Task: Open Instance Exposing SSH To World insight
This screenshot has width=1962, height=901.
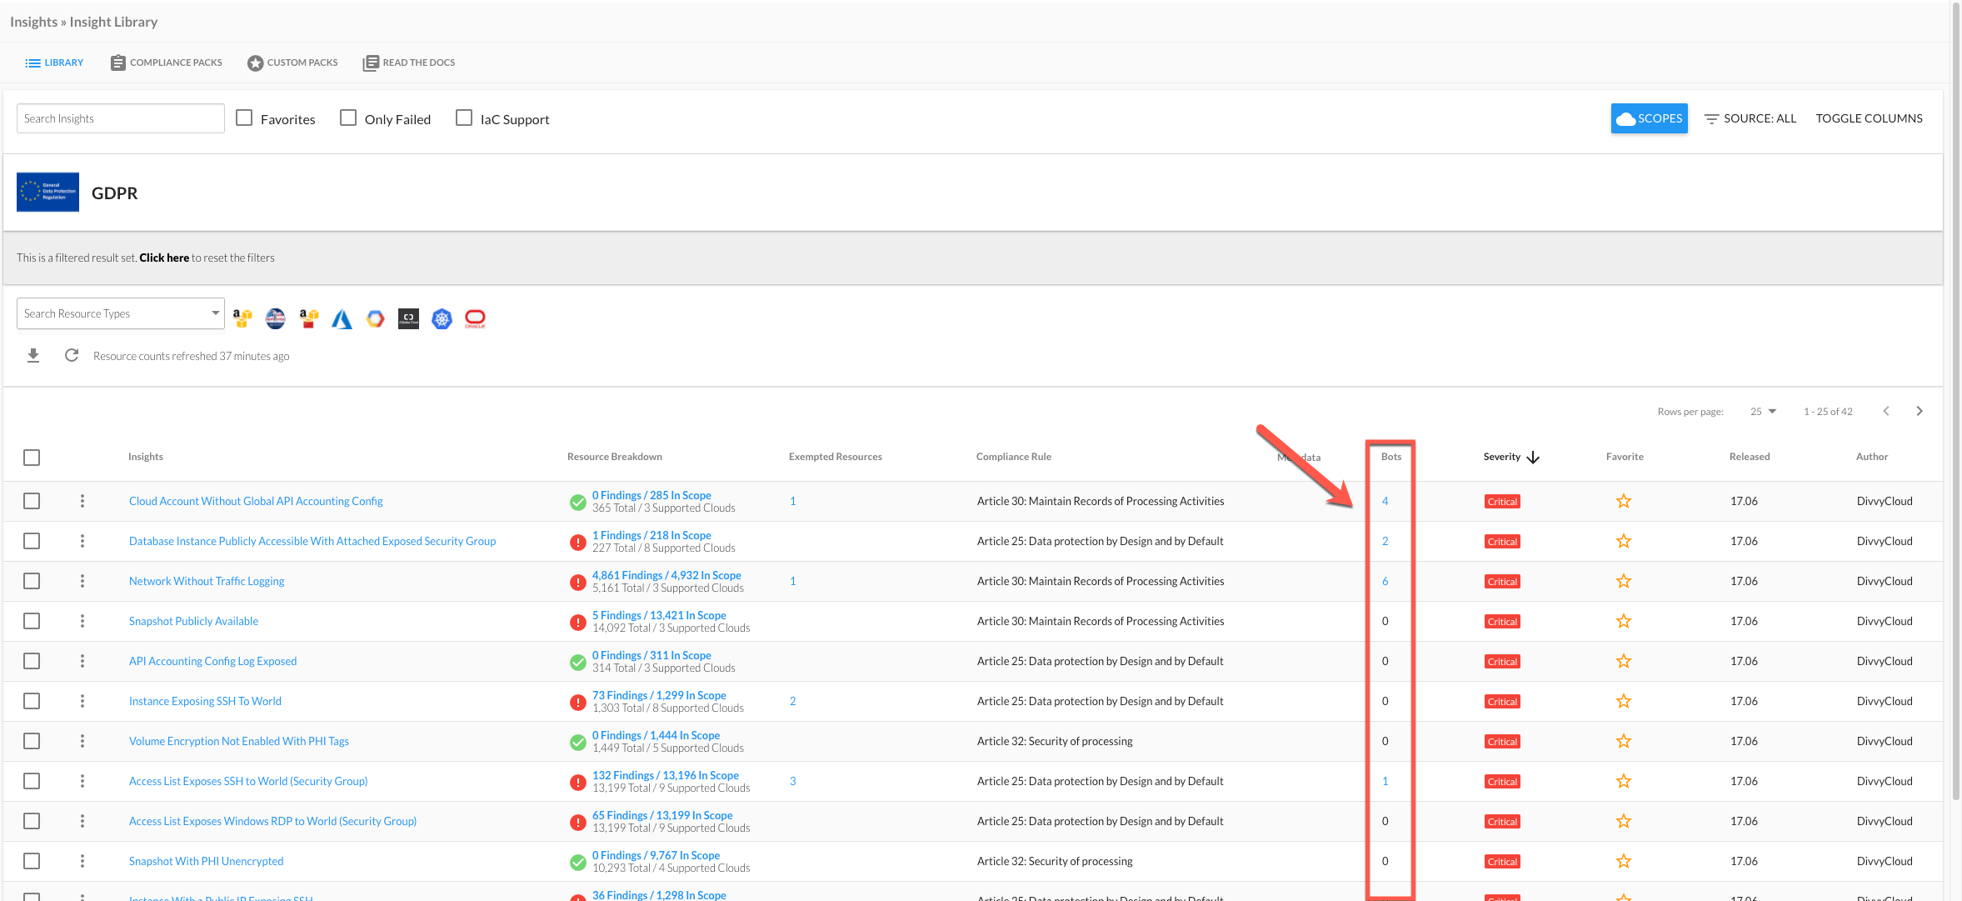Action: coord(205,701)
